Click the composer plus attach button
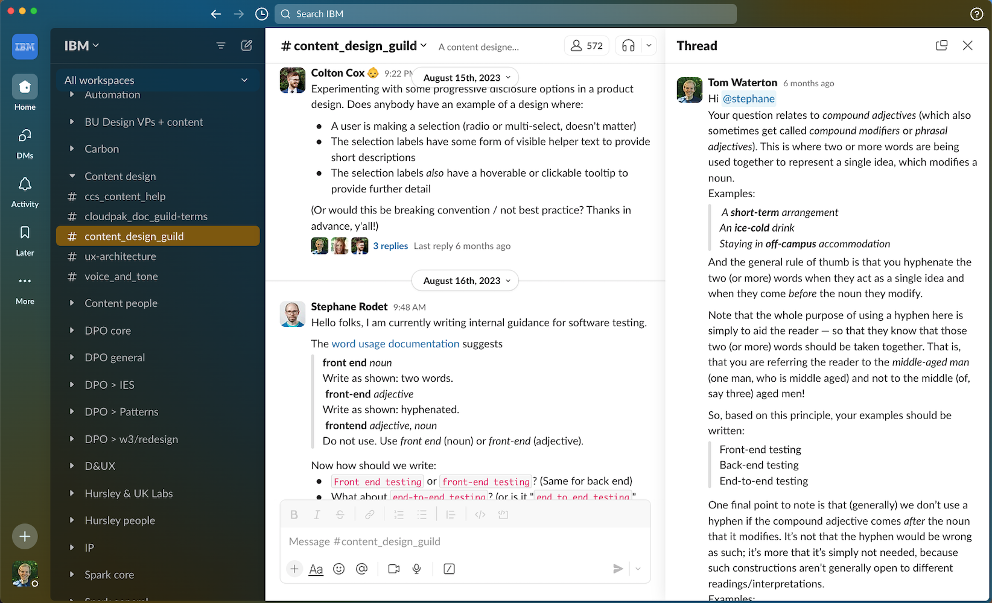The height and width of the screenshot is (603, 992). coord(294,569)
